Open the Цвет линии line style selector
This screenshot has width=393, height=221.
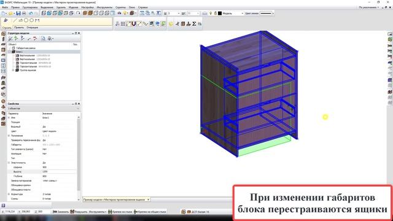(x=267, y=14)
